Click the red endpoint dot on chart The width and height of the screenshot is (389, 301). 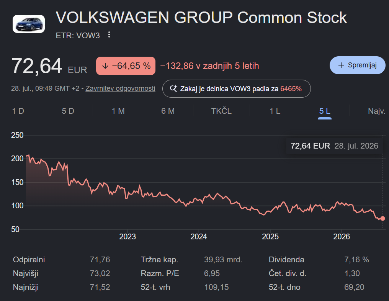click(x=382, y=218)
